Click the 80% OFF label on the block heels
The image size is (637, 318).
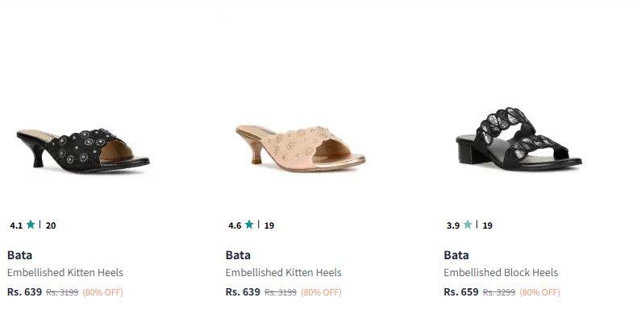click(540, 292)
